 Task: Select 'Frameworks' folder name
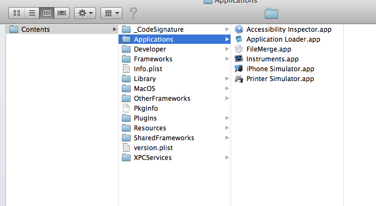pyautogui.click(x=153, y=59)
